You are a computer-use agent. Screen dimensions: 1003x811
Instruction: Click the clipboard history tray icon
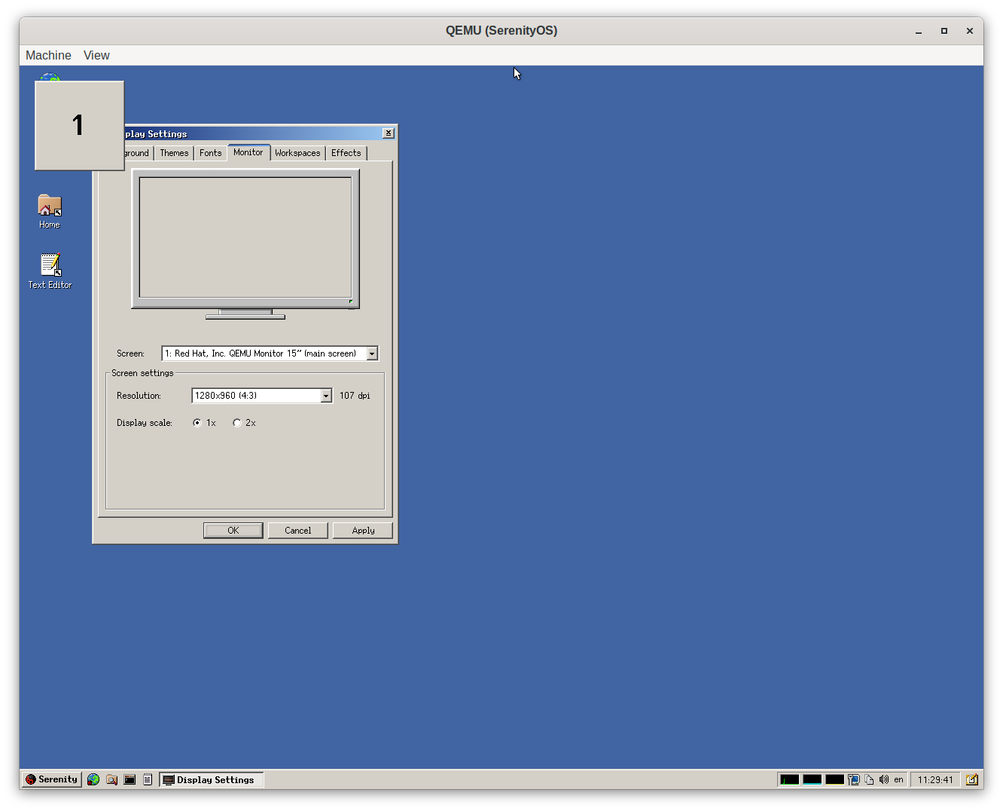pyautogui.click(x=869, y=779)
